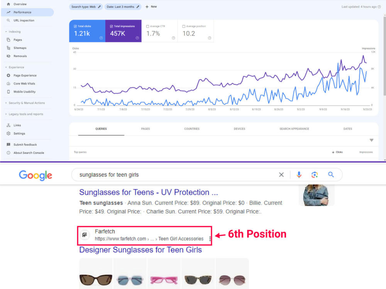This screenshot has width=386, height=289.
Task: Open the brown cat-eye sunglasses thumbnail
Action: coord(96,274)
